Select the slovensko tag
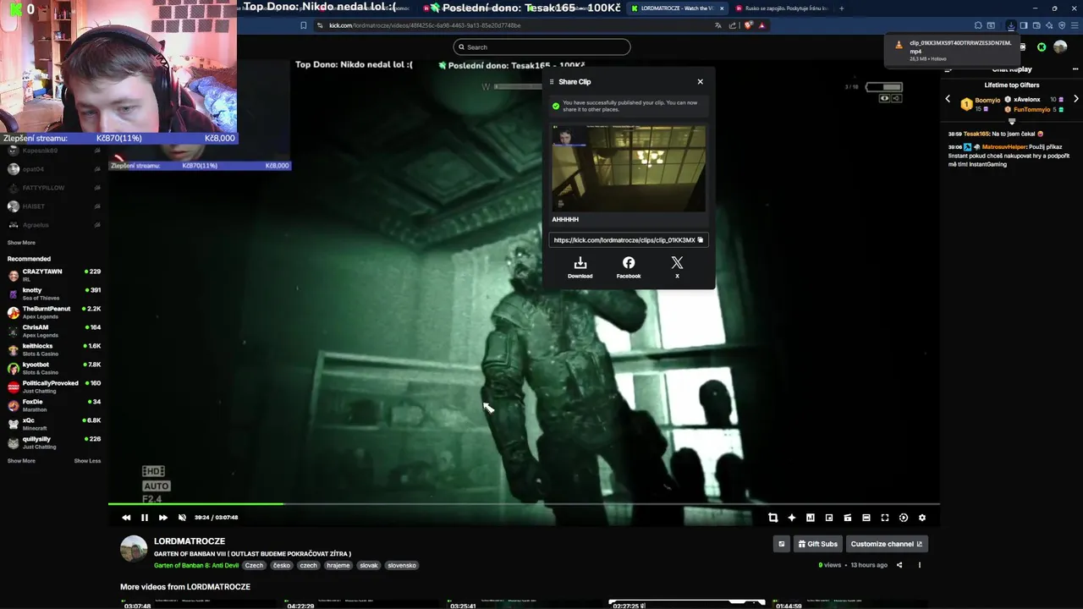Viewport: 1083px width, 609px height. 402,565
